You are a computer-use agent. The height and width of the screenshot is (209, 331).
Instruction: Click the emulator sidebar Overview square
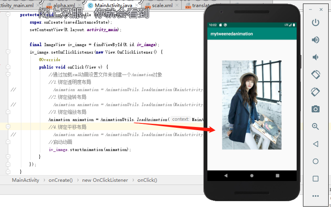tap(315, 179)
